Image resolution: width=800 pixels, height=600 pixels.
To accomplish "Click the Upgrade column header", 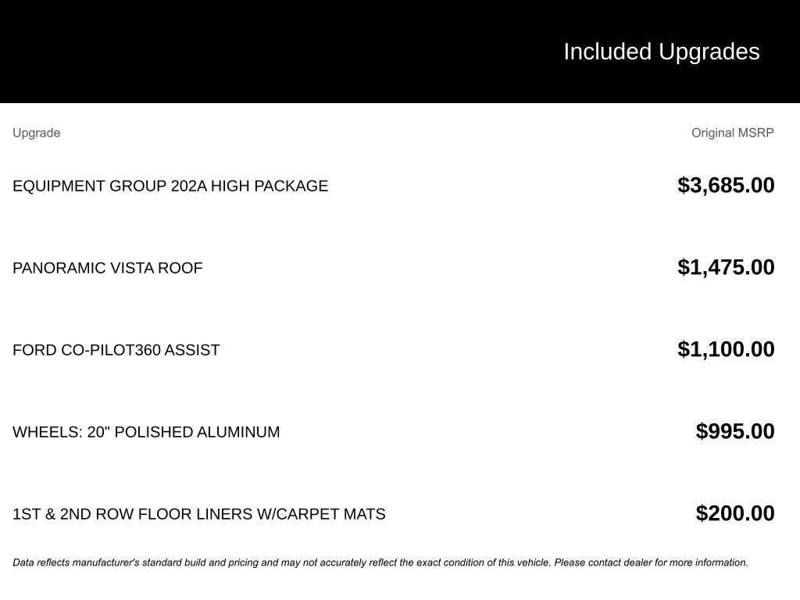I will (36, 133).
